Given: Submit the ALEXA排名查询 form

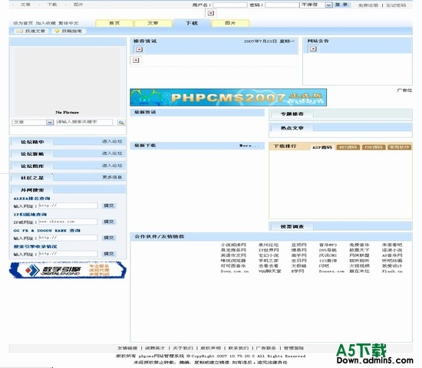Looking at the screenshot, I should click(x=109, y=205).
